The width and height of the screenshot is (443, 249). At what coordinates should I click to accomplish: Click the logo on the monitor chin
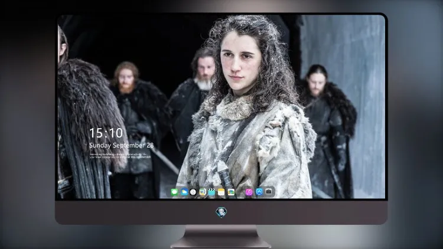[221, 212]
